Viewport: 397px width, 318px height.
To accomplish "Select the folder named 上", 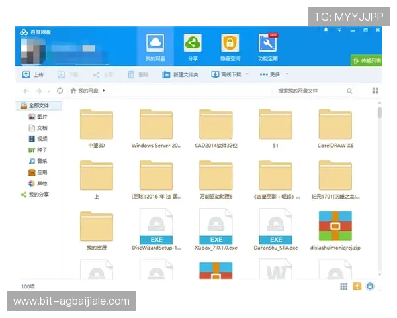I will click(97, 180).
